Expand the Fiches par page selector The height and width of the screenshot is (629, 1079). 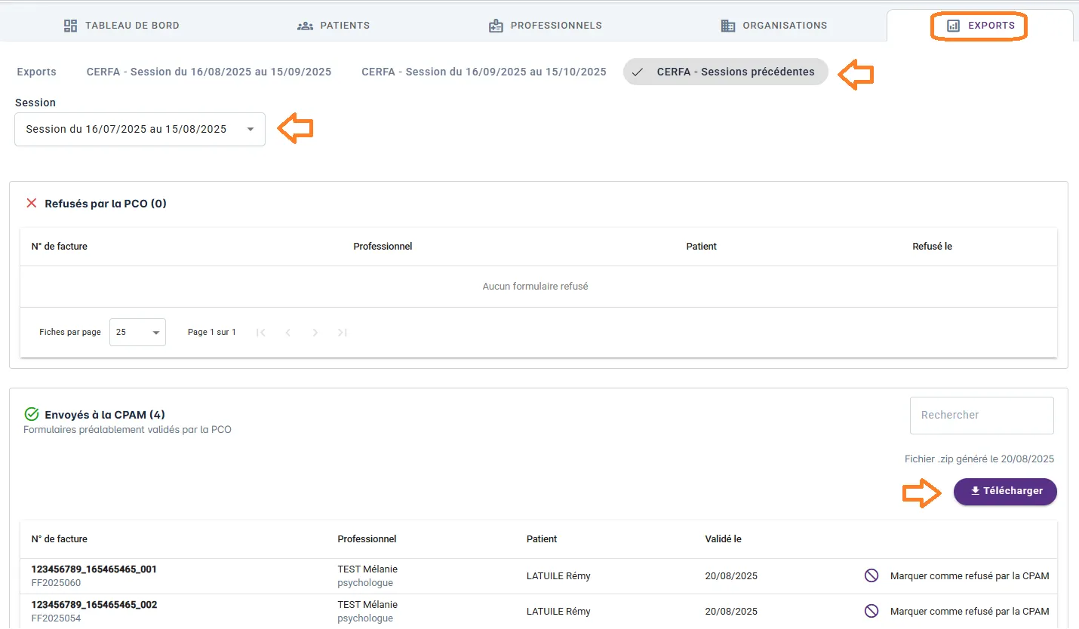(x=137, y=333)
